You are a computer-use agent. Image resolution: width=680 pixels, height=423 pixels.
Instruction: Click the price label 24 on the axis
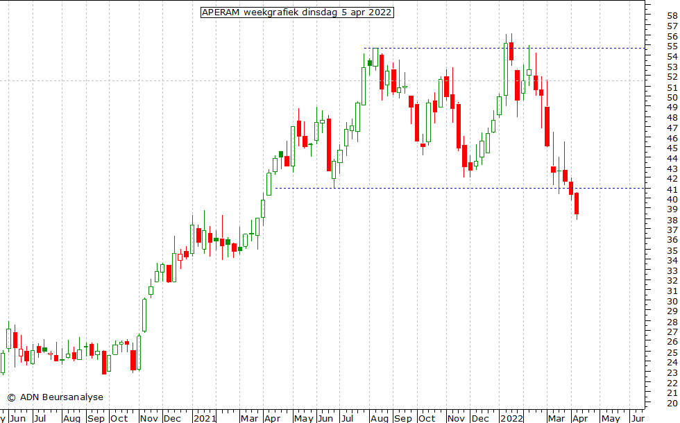(672, 362)
